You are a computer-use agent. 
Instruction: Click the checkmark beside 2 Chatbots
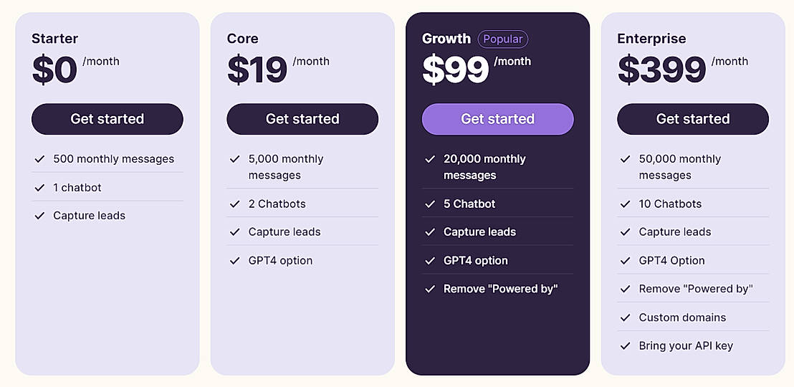pos(234,204)
